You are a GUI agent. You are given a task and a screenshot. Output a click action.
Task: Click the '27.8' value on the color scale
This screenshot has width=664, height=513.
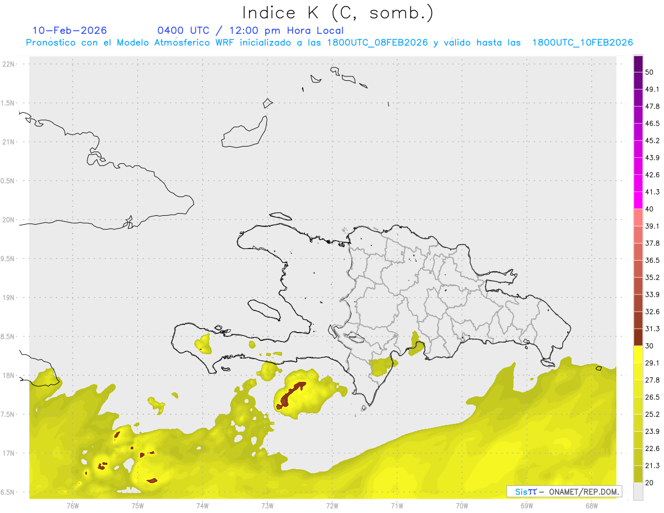point(653,380)
